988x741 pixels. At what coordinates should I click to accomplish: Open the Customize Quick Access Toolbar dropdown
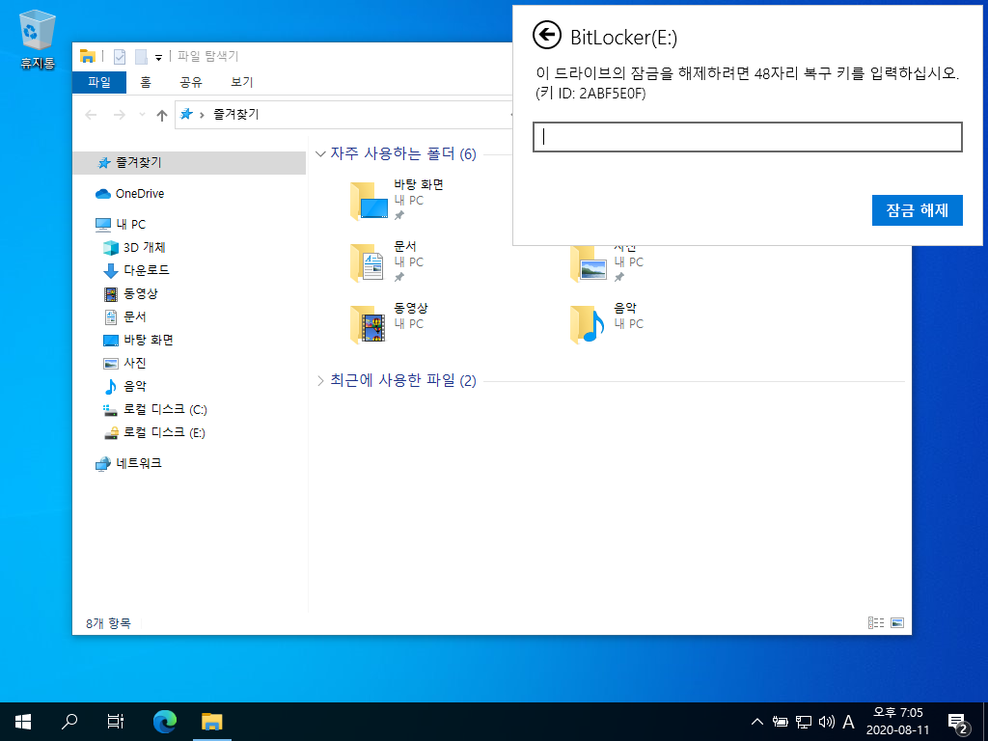pyautogui.click(x=159, y=57)
